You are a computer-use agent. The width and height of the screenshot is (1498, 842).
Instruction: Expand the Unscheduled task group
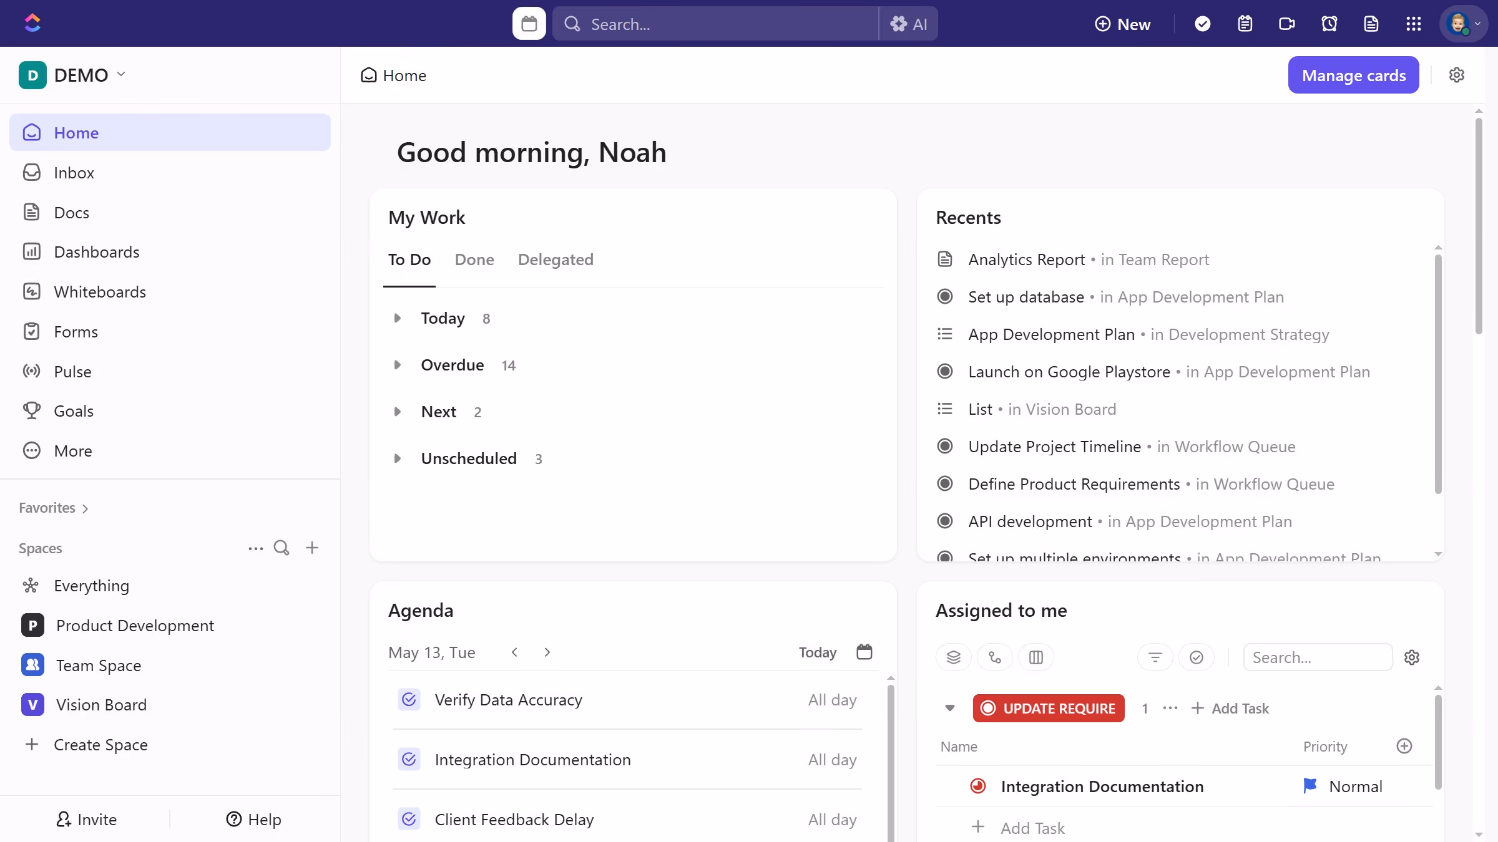[397, 458]
